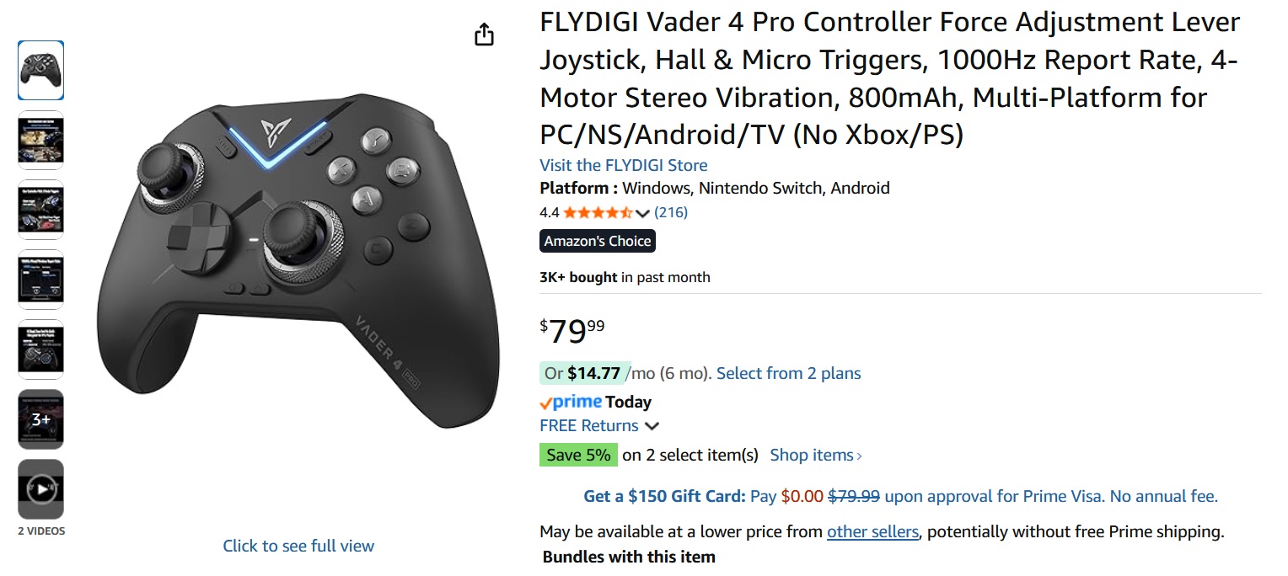Click the Save 5% green badge
Viewport: 1288px width, 576px height.
(x=578, y=455)
